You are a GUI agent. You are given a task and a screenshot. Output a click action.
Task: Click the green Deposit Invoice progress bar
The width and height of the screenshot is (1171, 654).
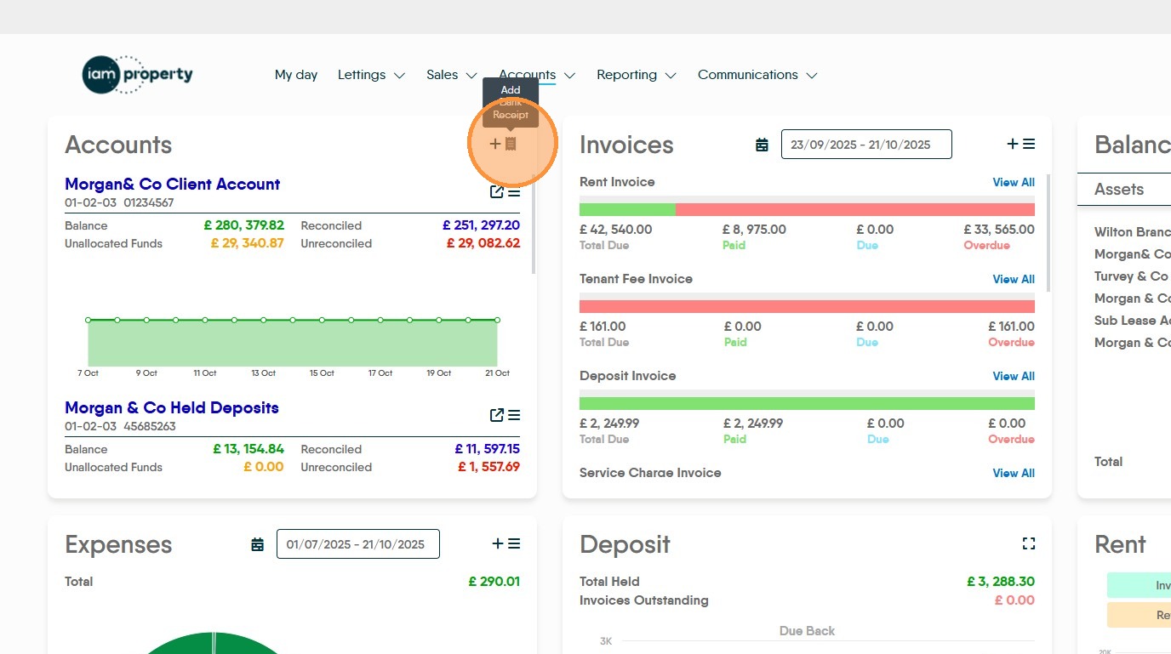[807, 403]
